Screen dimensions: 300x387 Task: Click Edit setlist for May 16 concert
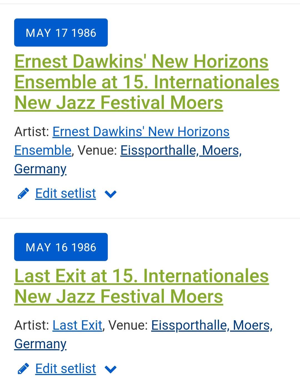pyautogui.click(x=66, y=369)
